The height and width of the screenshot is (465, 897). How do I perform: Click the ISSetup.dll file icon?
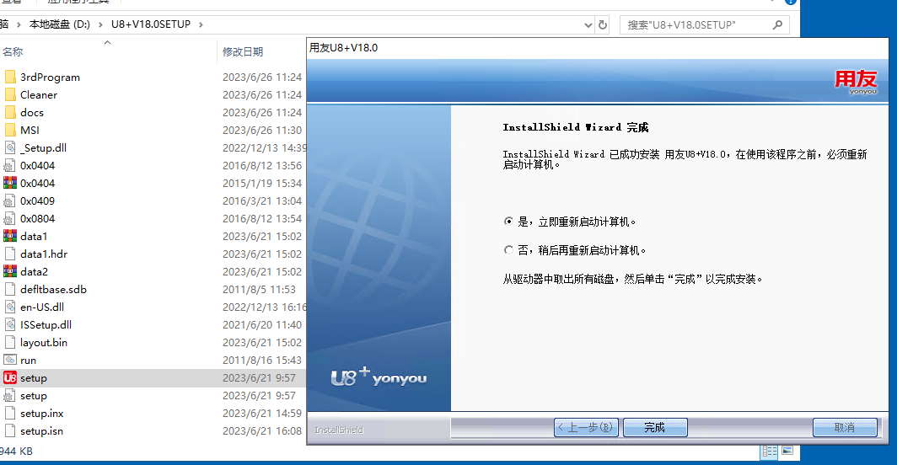(10, 325)
